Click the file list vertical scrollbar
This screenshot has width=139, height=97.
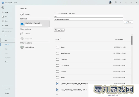point(132,40)
